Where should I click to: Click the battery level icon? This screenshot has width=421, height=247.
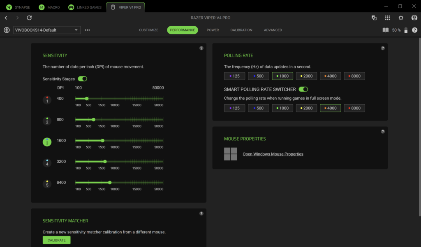point(406,30)
